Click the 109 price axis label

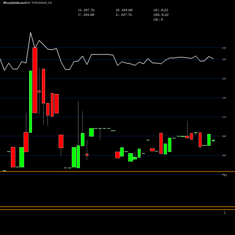pos(224,136)
